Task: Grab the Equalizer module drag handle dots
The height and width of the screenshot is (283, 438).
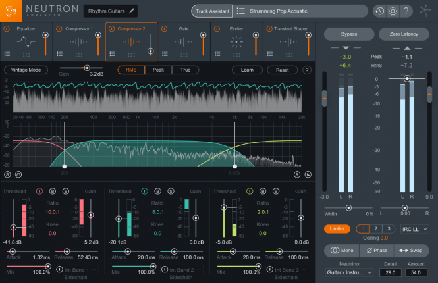Action: click(x=26, y=55)
